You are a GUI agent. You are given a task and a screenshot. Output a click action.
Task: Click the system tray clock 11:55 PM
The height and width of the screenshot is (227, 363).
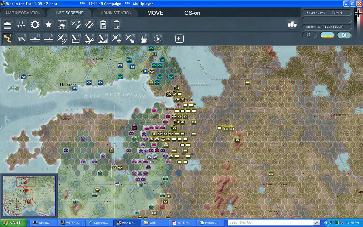(x=353, y=223)
